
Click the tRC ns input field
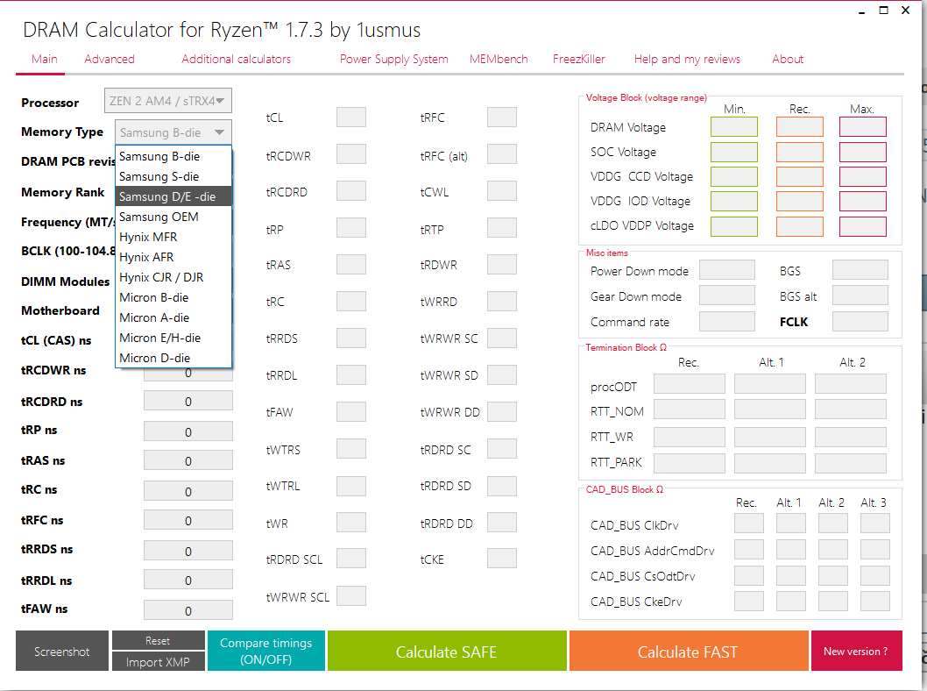point(188,491)
